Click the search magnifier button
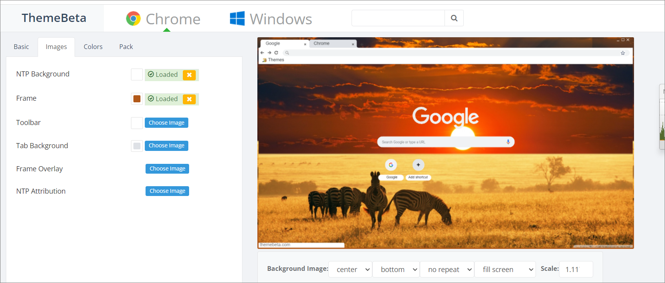Screen dimensions: 665x283 (454, 18)
